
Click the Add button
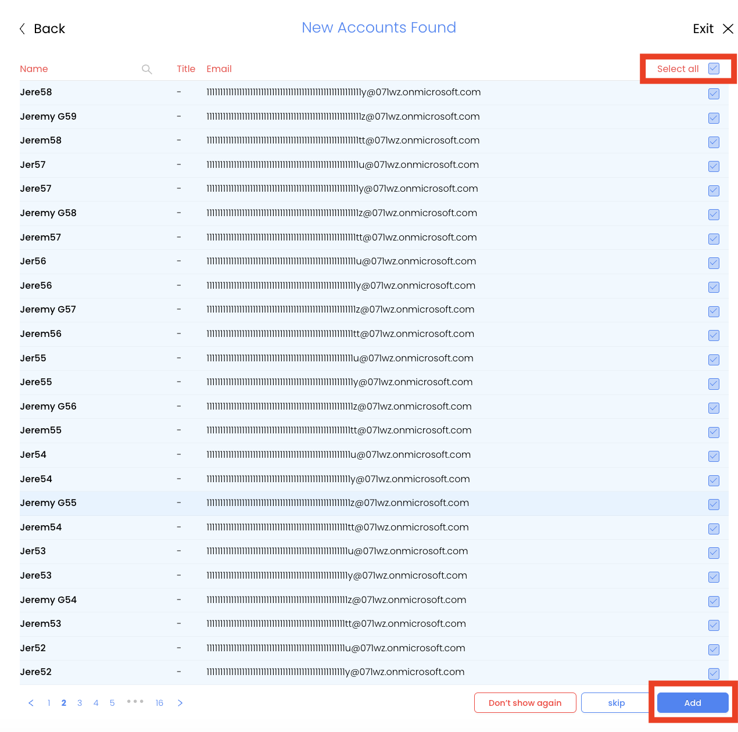click(693, 703)
